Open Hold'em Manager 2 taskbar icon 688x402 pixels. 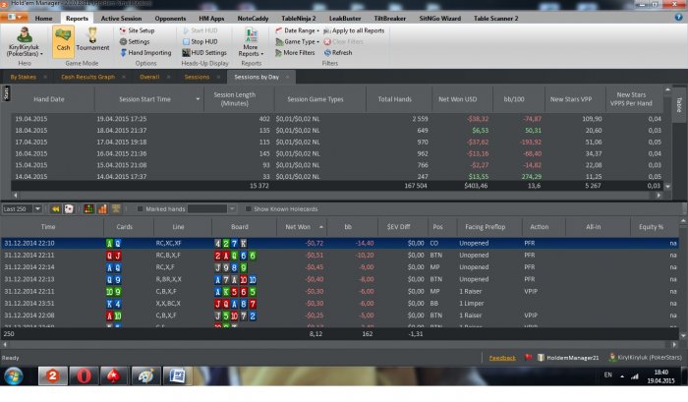(53, 376)
